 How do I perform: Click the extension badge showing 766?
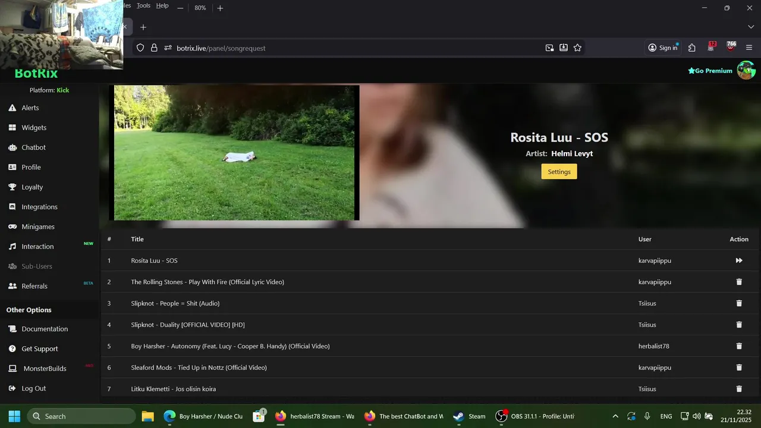731,46
